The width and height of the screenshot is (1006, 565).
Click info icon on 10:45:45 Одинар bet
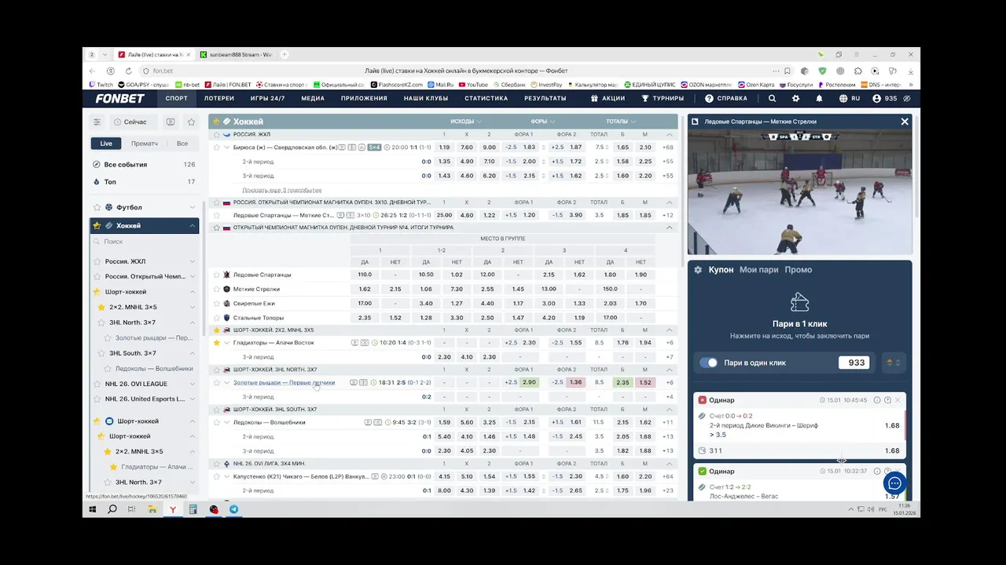877,400
